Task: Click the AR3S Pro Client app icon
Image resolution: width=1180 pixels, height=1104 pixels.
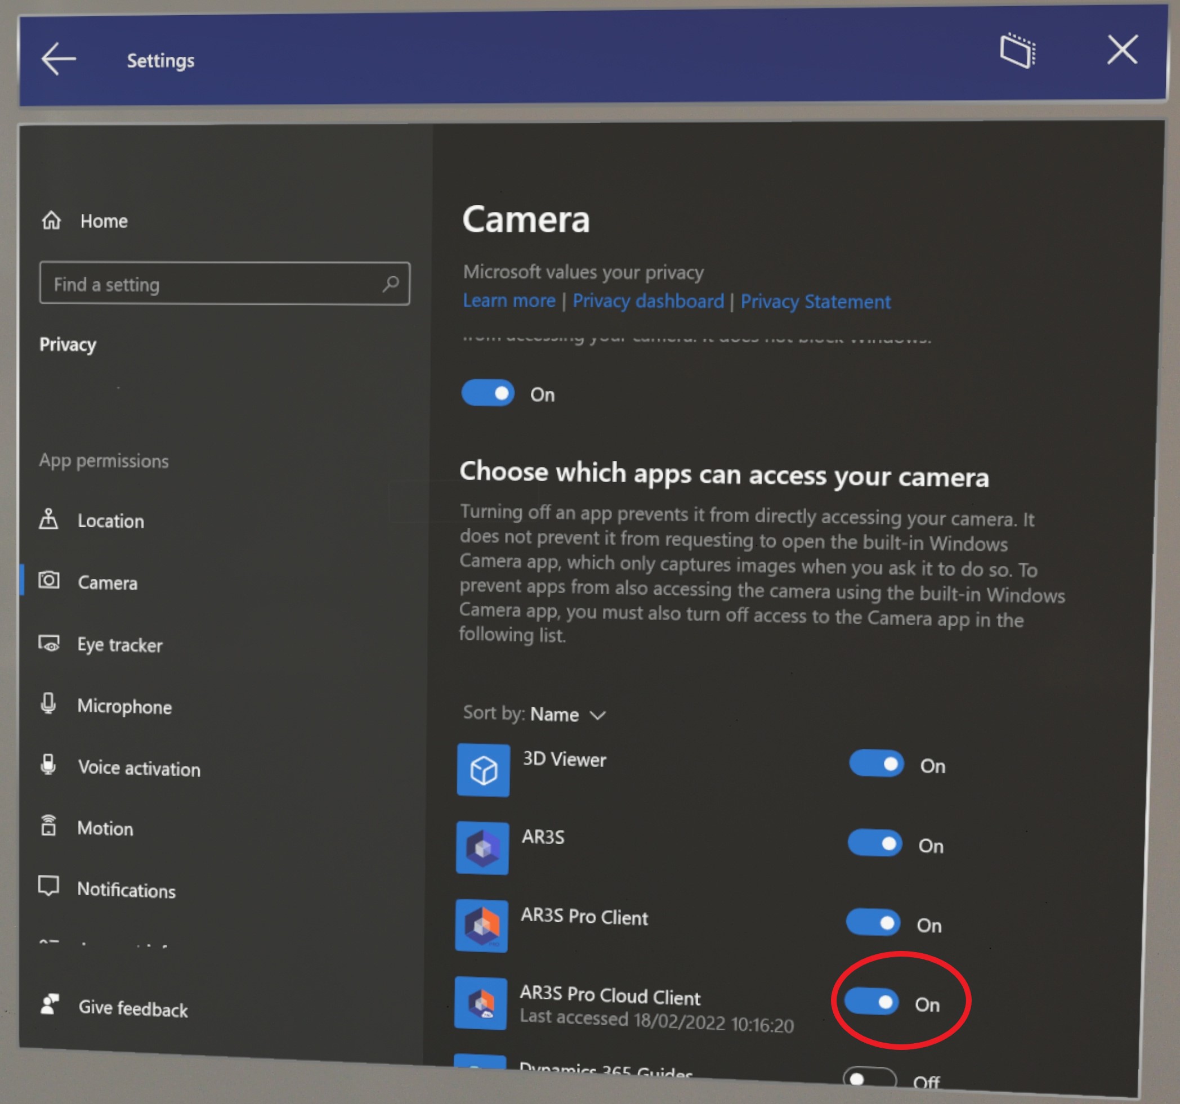Action: point(481,926)
